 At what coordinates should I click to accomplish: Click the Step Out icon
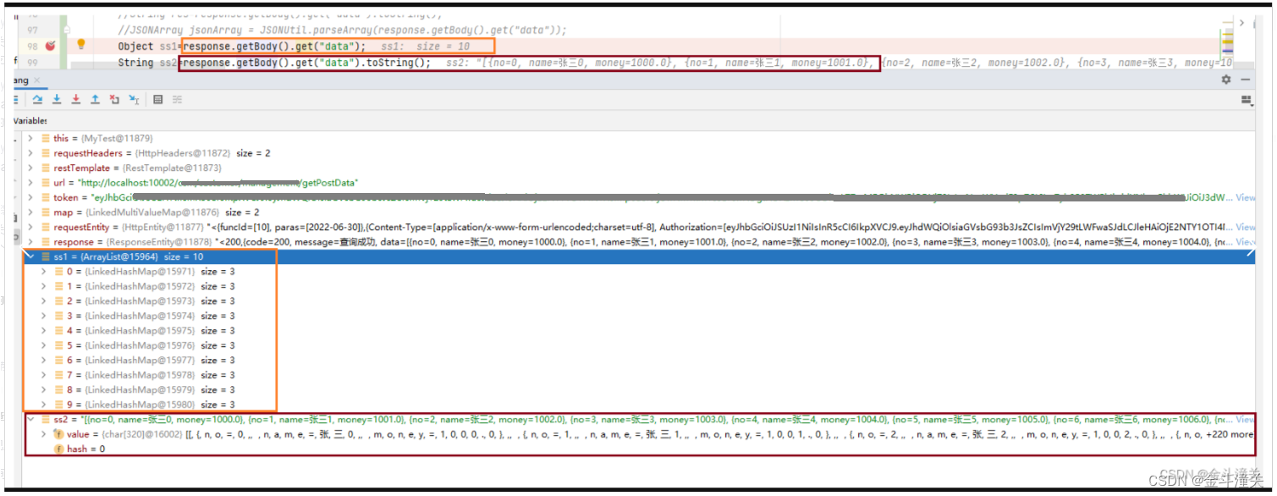pyautogui.click(x=95, y=99)
